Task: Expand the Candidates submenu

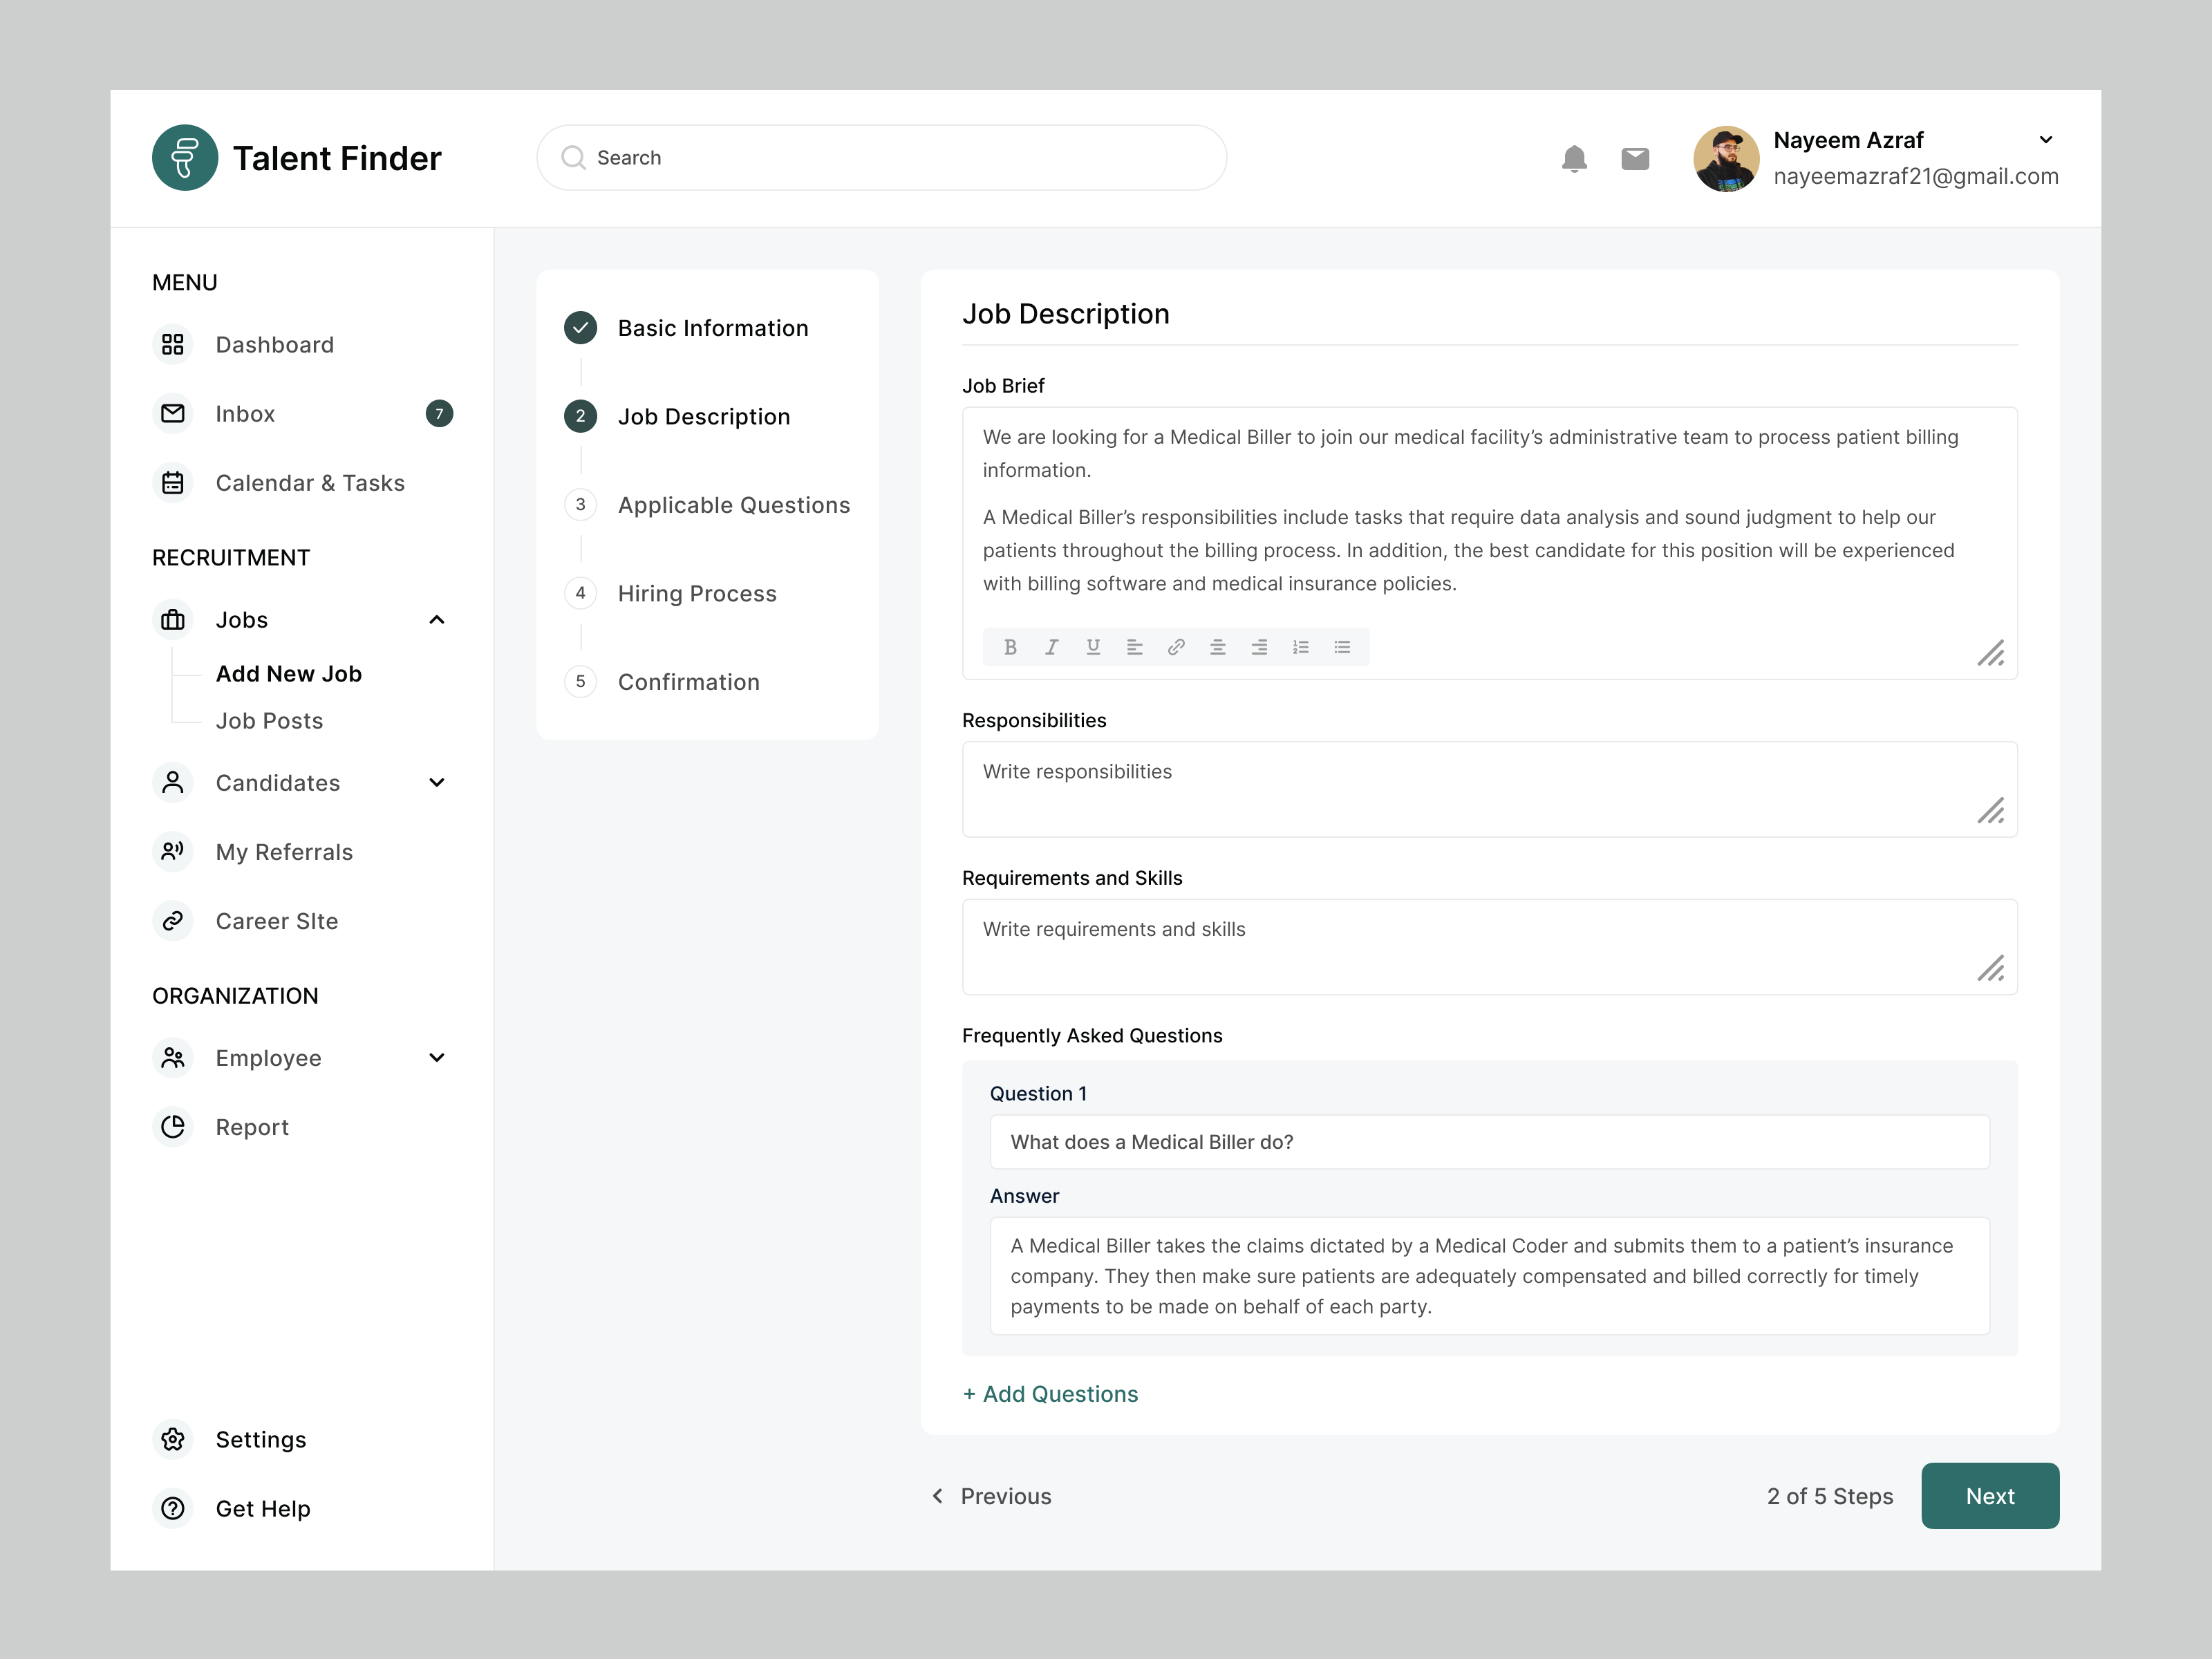Action: tap(437, 783)
